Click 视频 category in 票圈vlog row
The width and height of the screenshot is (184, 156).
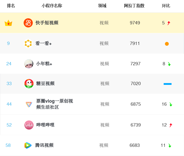pyautogui.click(x=105, y=104)
